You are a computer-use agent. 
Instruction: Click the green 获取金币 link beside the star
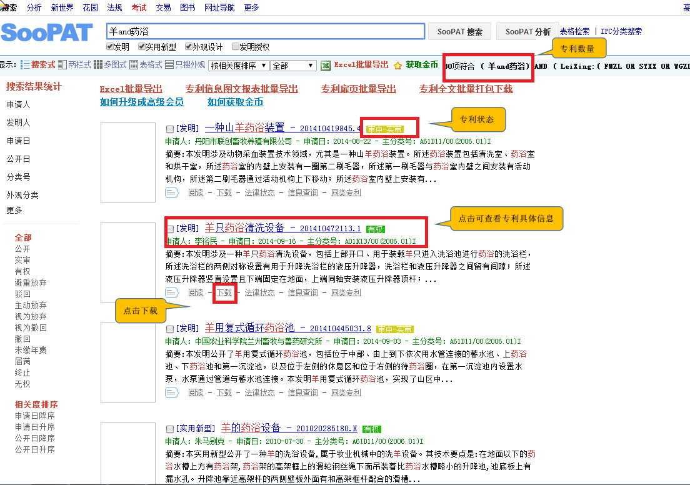coord(422,65)
